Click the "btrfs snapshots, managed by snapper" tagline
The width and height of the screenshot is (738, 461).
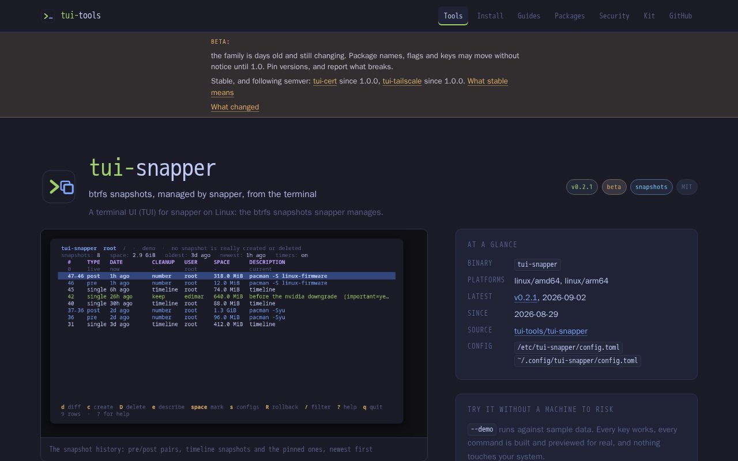(202, 194)
